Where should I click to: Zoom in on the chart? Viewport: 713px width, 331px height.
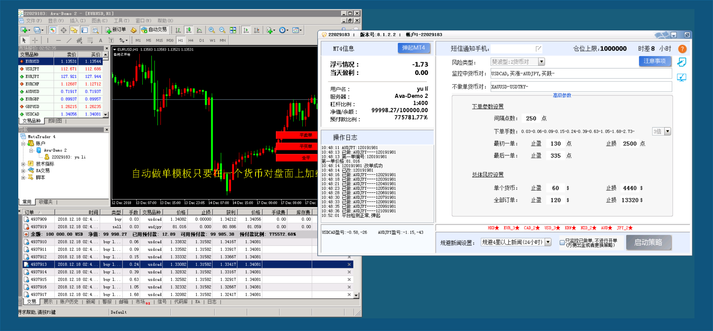212,30
